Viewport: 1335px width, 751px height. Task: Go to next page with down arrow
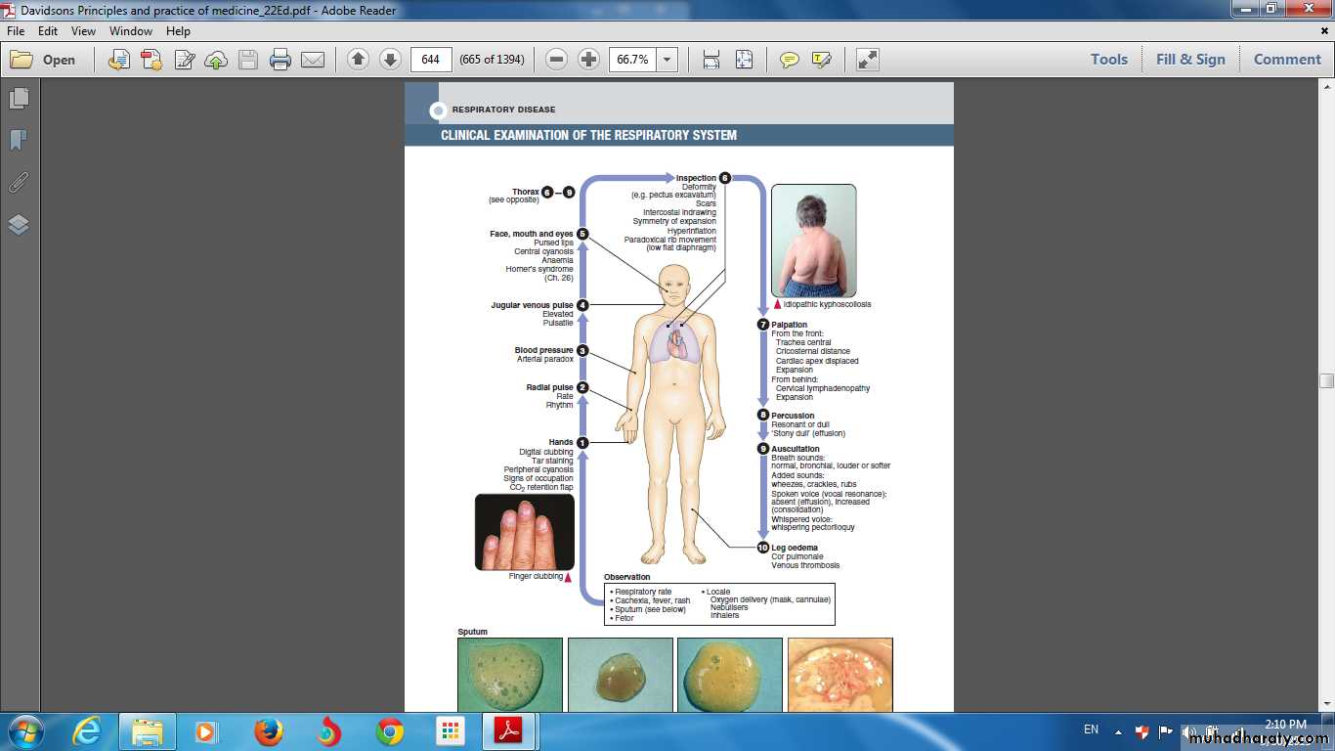pos(390,60)
